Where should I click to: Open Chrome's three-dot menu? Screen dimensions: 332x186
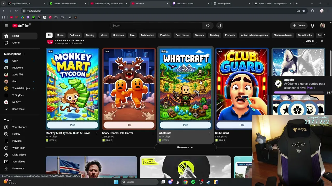pos(328,11)
